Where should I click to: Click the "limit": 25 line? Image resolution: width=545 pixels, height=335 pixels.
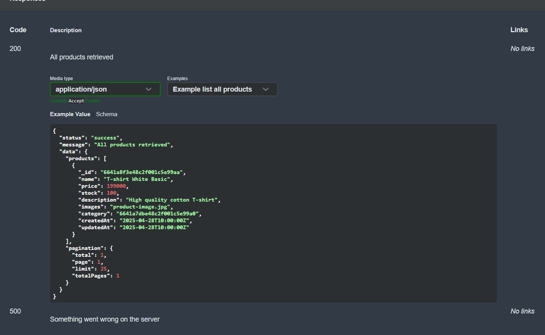90,269
